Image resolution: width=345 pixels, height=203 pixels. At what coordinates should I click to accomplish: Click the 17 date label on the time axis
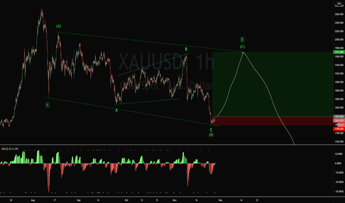(x=54, y=200)
